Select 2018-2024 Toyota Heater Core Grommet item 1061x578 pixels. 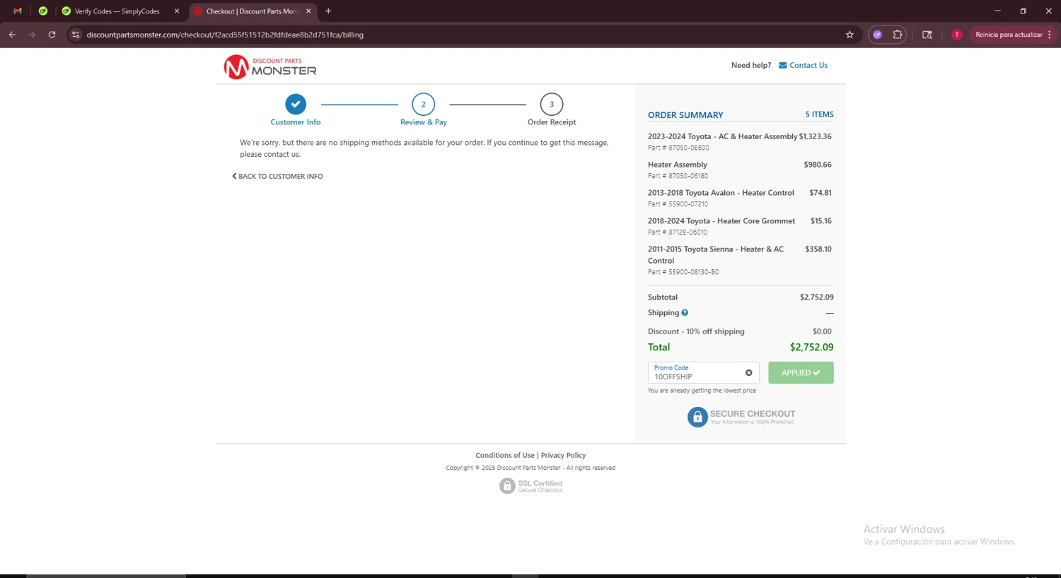point(721,221)
